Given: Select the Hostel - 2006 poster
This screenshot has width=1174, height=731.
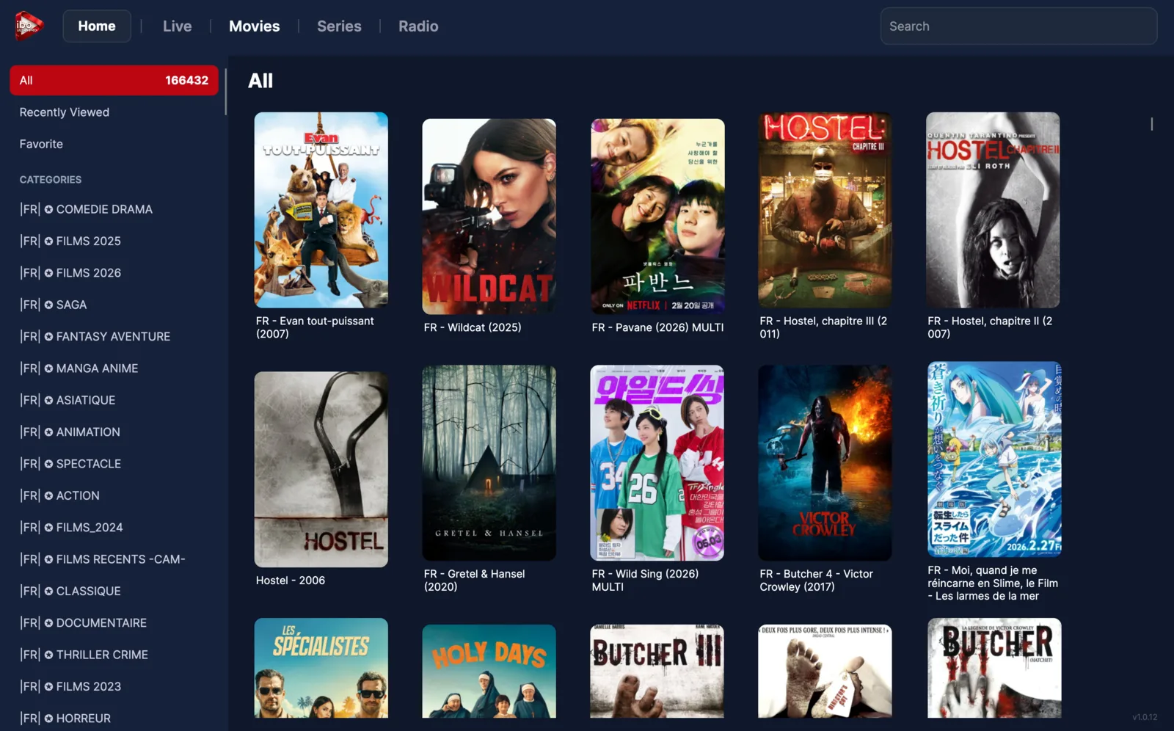Looking at the screenshot, I should (321, 469).
